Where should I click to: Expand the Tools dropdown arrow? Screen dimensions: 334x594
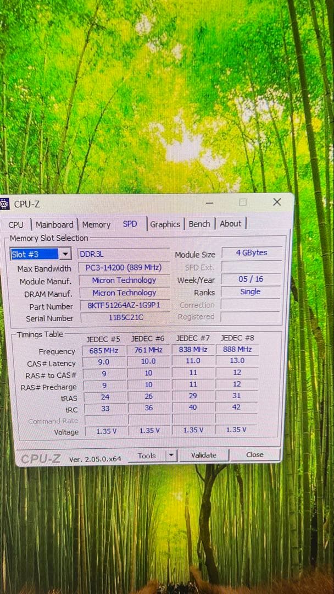pyautogui.click(x=171, y=455)
